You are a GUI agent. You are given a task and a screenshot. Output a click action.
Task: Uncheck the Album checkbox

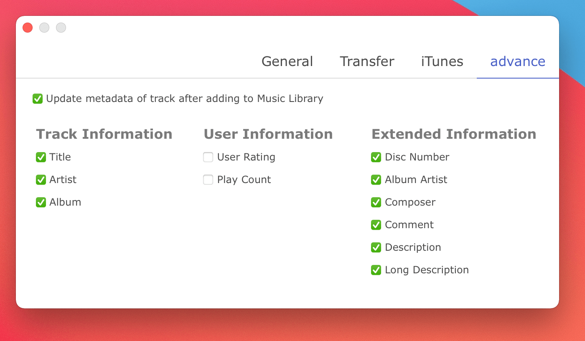41,202
